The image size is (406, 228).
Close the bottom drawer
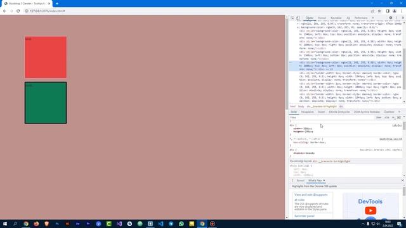(x=403, y=180)
